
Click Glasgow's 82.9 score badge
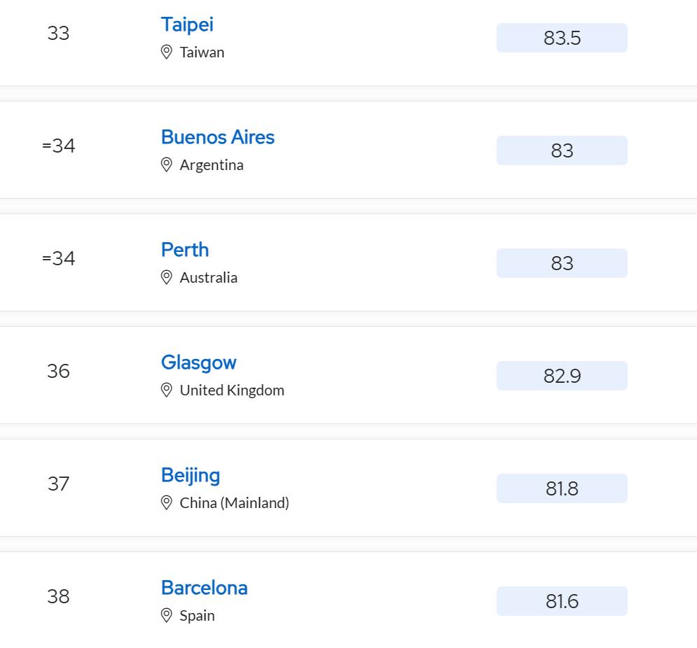(x=562, y=376)
